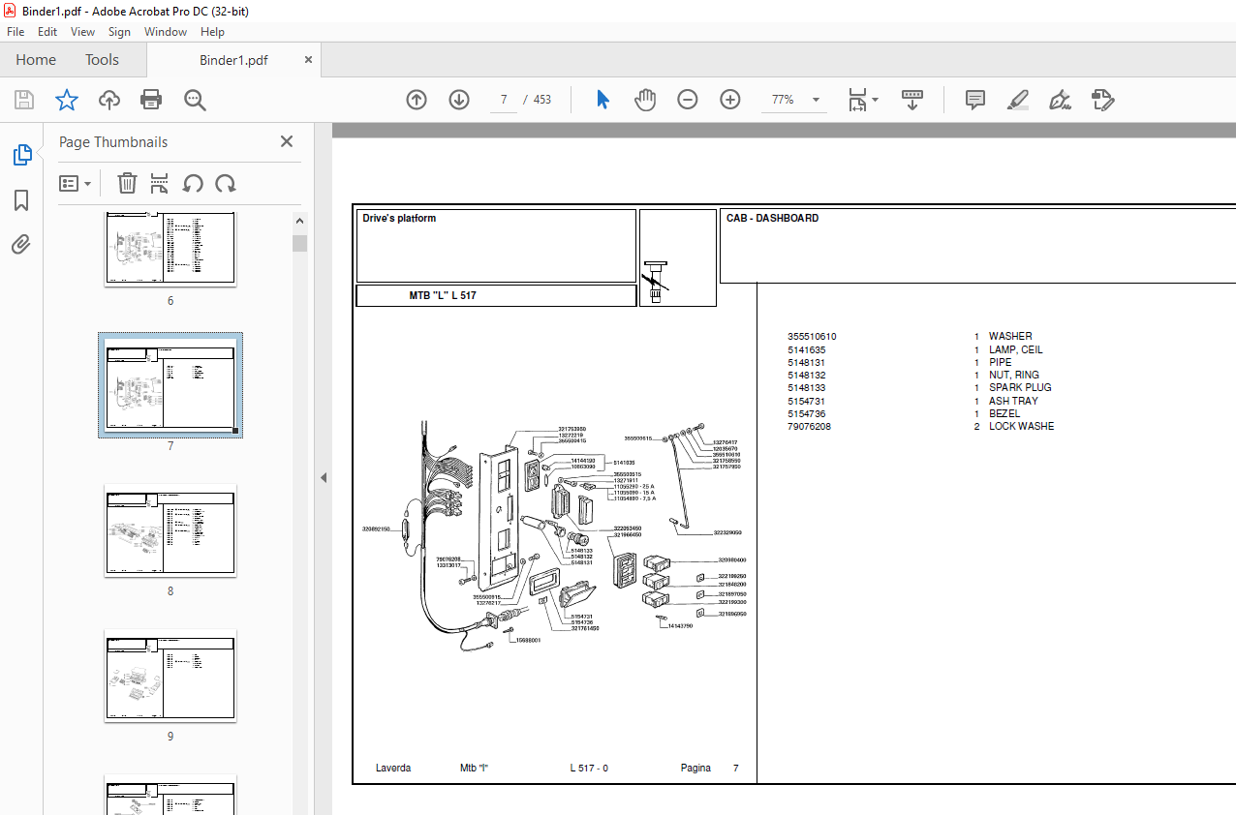Go to the previous page arrow
This screenshot has width=1236, height=815.
click(417, 100)
